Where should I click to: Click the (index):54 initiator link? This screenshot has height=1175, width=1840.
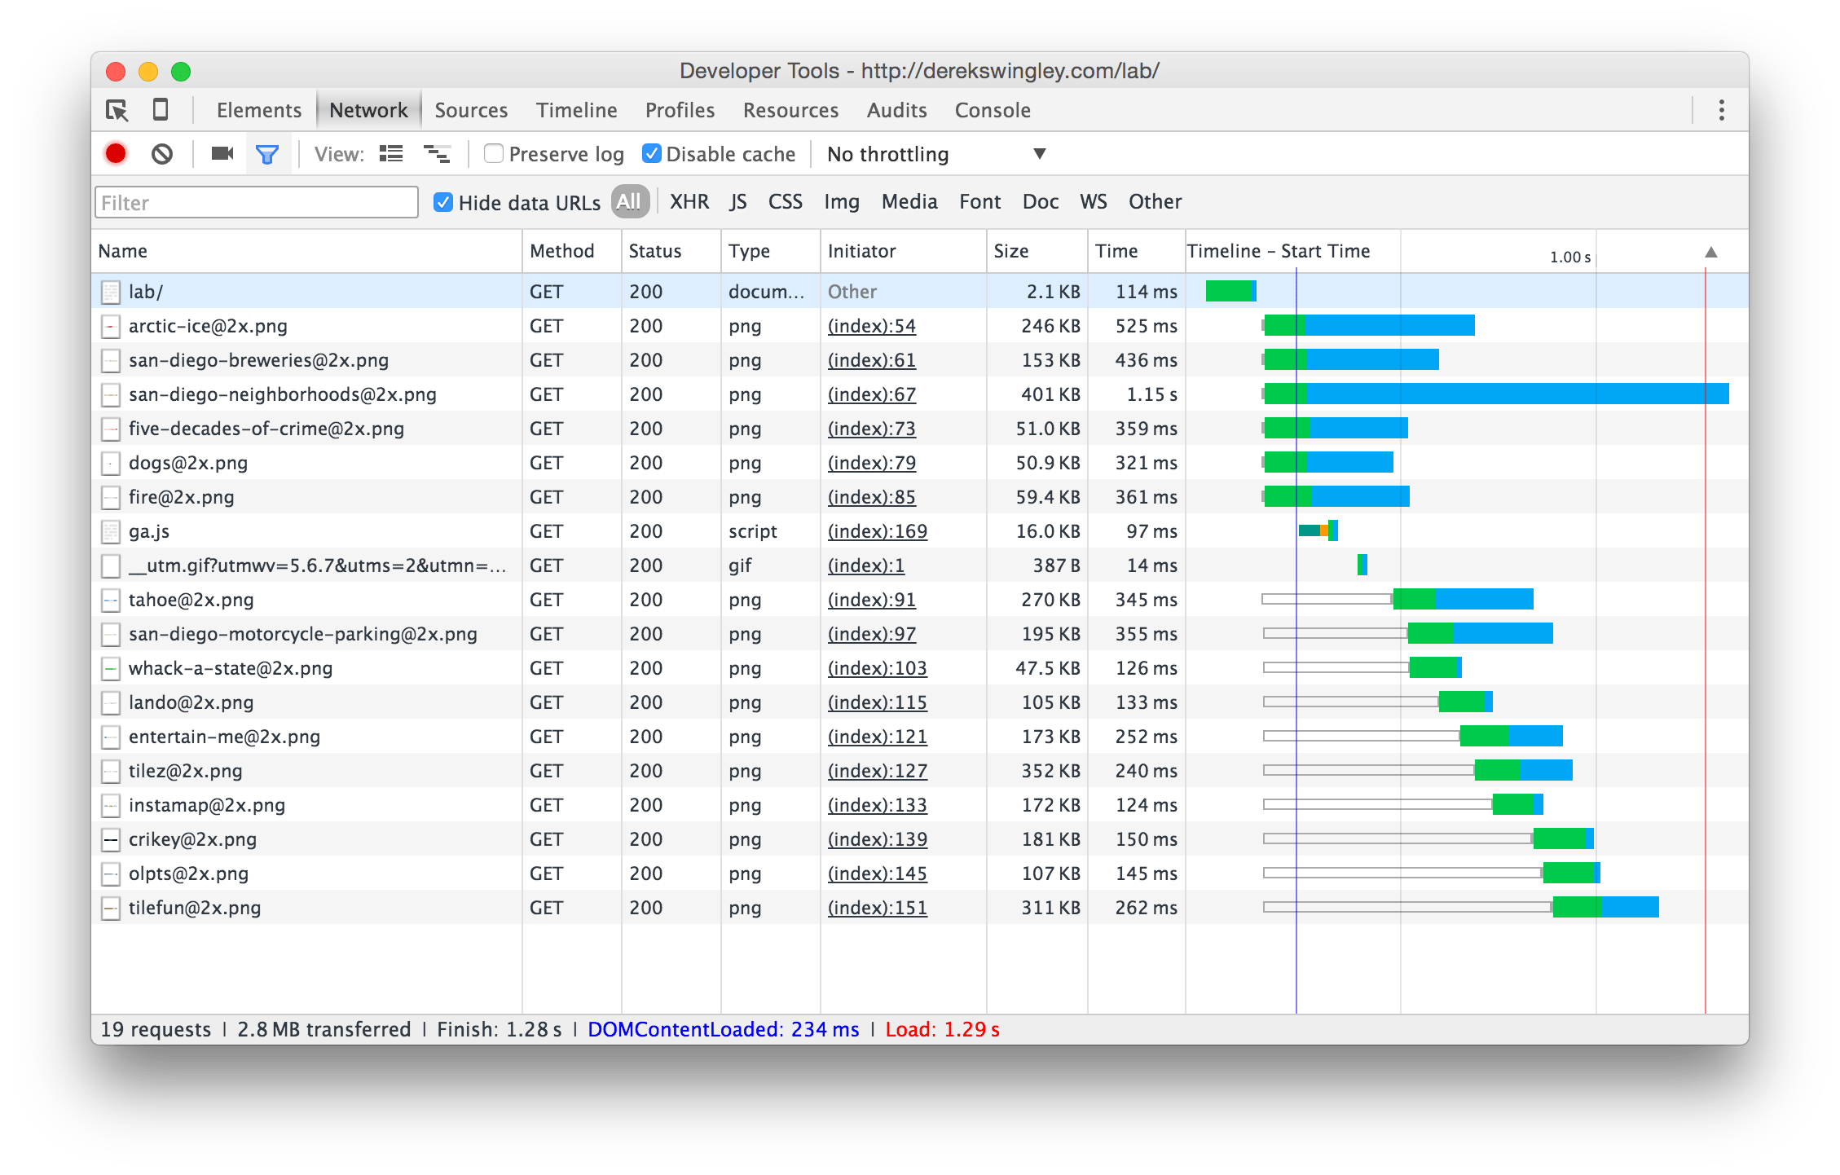pyautogui.click(x=871, y=326)
